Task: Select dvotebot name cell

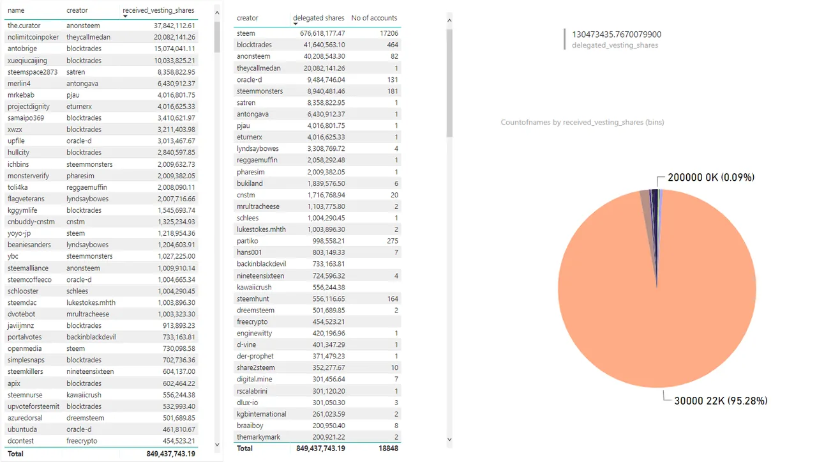Action: coord(21,314)
